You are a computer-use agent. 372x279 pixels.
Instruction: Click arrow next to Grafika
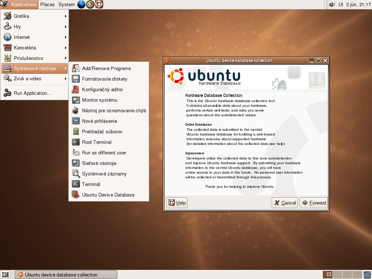click(65, 16)
